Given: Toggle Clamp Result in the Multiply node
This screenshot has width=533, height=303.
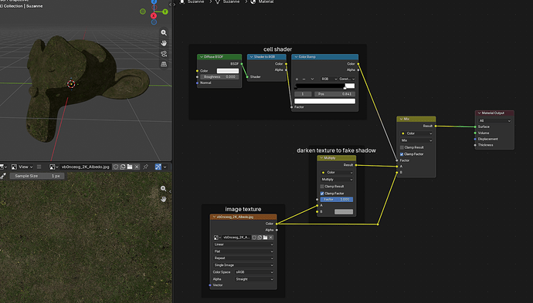Looking at the screenshot, I should 322,187.
